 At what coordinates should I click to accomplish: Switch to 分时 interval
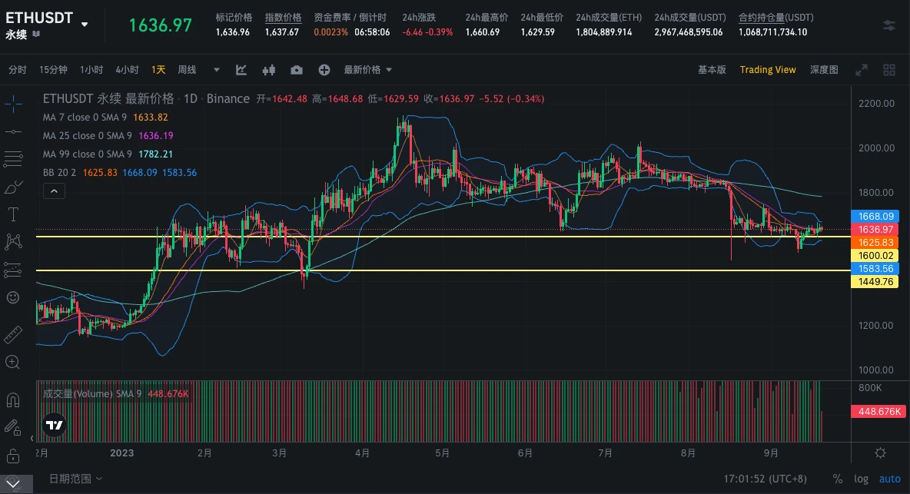coord(18,70)
